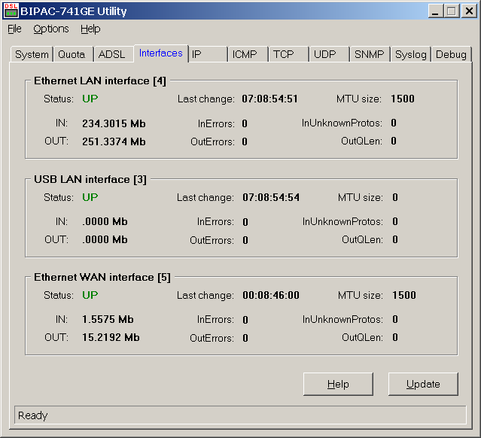The width and height of the screenshot is (481, 438).
Task: Minimize the BIPAC-741GE Utility window
Action: coord(435,11)
